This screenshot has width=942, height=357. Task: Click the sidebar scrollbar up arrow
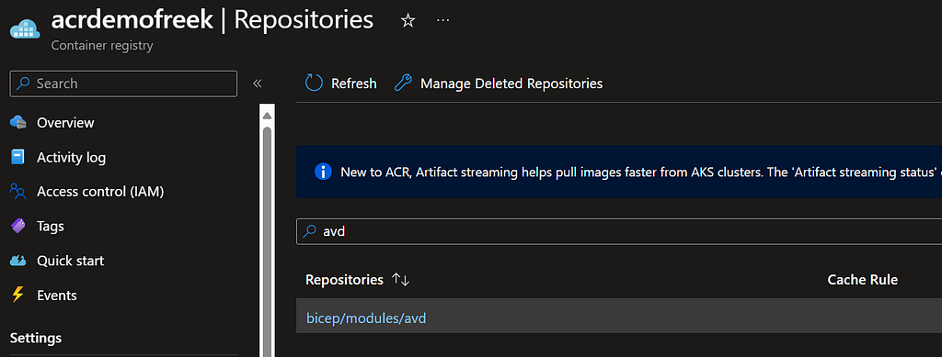click(268, 115)
